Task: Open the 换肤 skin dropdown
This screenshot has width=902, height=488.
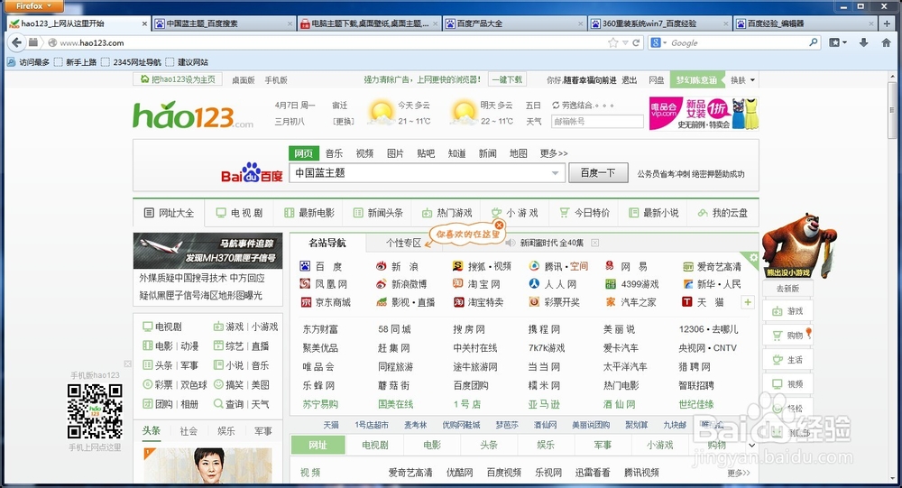Action: [742, 80]
